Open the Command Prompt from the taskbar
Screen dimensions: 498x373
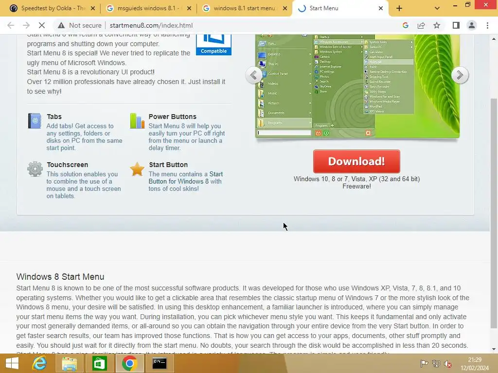point(160,363)
